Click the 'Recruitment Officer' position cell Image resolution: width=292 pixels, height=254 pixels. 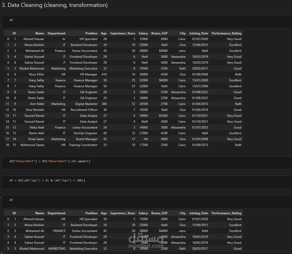coord(84,110)
